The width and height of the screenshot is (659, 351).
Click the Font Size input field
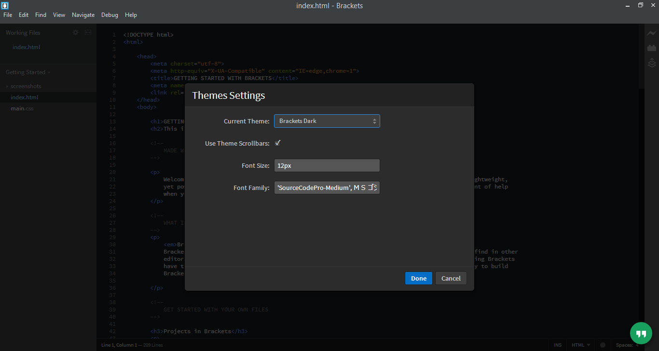[327, 165]
